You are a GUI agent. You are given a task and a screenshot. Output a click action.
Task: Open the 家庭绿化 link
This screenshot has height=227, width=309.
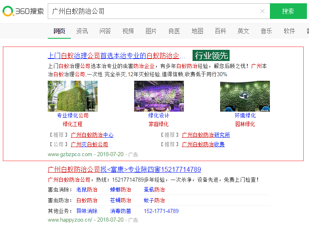pos(159,124)
